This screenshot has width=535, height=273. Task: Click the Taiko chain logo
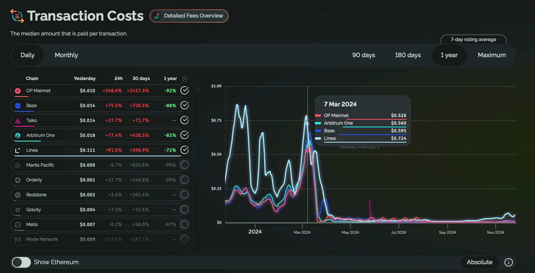pyautogui.click(x=18, y=120)
